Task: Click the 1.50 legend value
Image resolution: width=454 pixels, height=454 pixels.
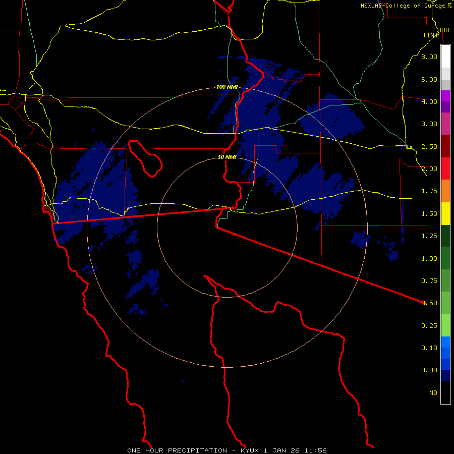Action: point(429,214)
